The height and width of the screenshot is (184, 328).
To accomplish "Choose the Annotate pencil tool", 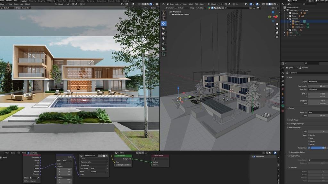I will (x=164, y=43).
